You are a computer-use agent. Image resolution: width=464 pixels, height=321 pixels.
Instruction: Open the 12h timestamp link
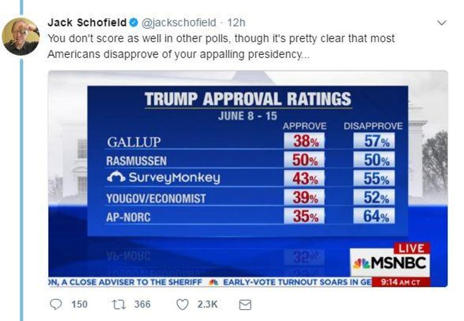236,22
